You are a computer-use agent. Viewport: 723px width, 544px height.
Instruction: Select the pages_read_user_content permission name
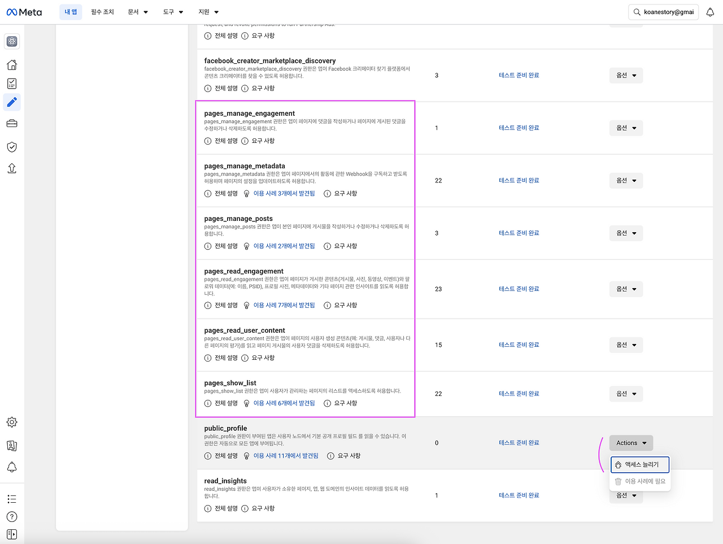[x=245, y=330]
